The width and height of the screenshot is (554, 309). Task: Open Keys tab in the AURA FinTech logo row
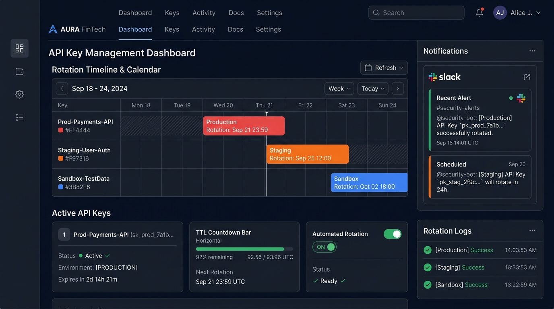172,29
